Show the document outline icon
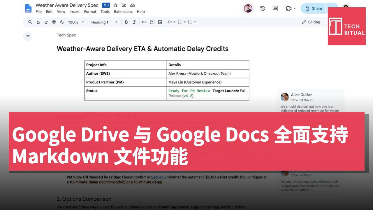Image resolution: width=373 pixels, height=210 pixels. 28,36
